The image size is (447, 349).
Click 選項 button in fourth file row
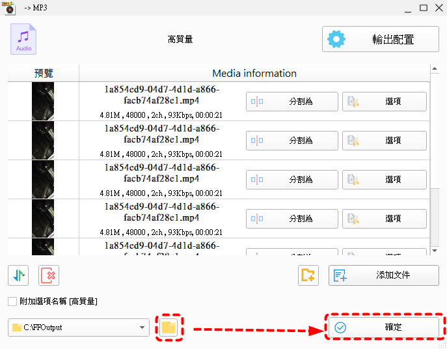[x=385, y=219]
